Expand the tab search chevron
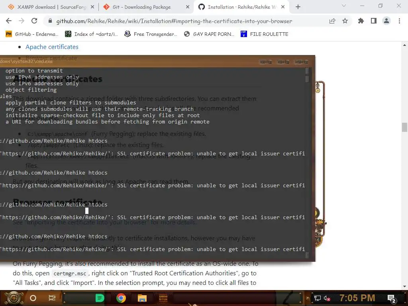Viewport: 408px width, 306px height. (x=344, y=6)
